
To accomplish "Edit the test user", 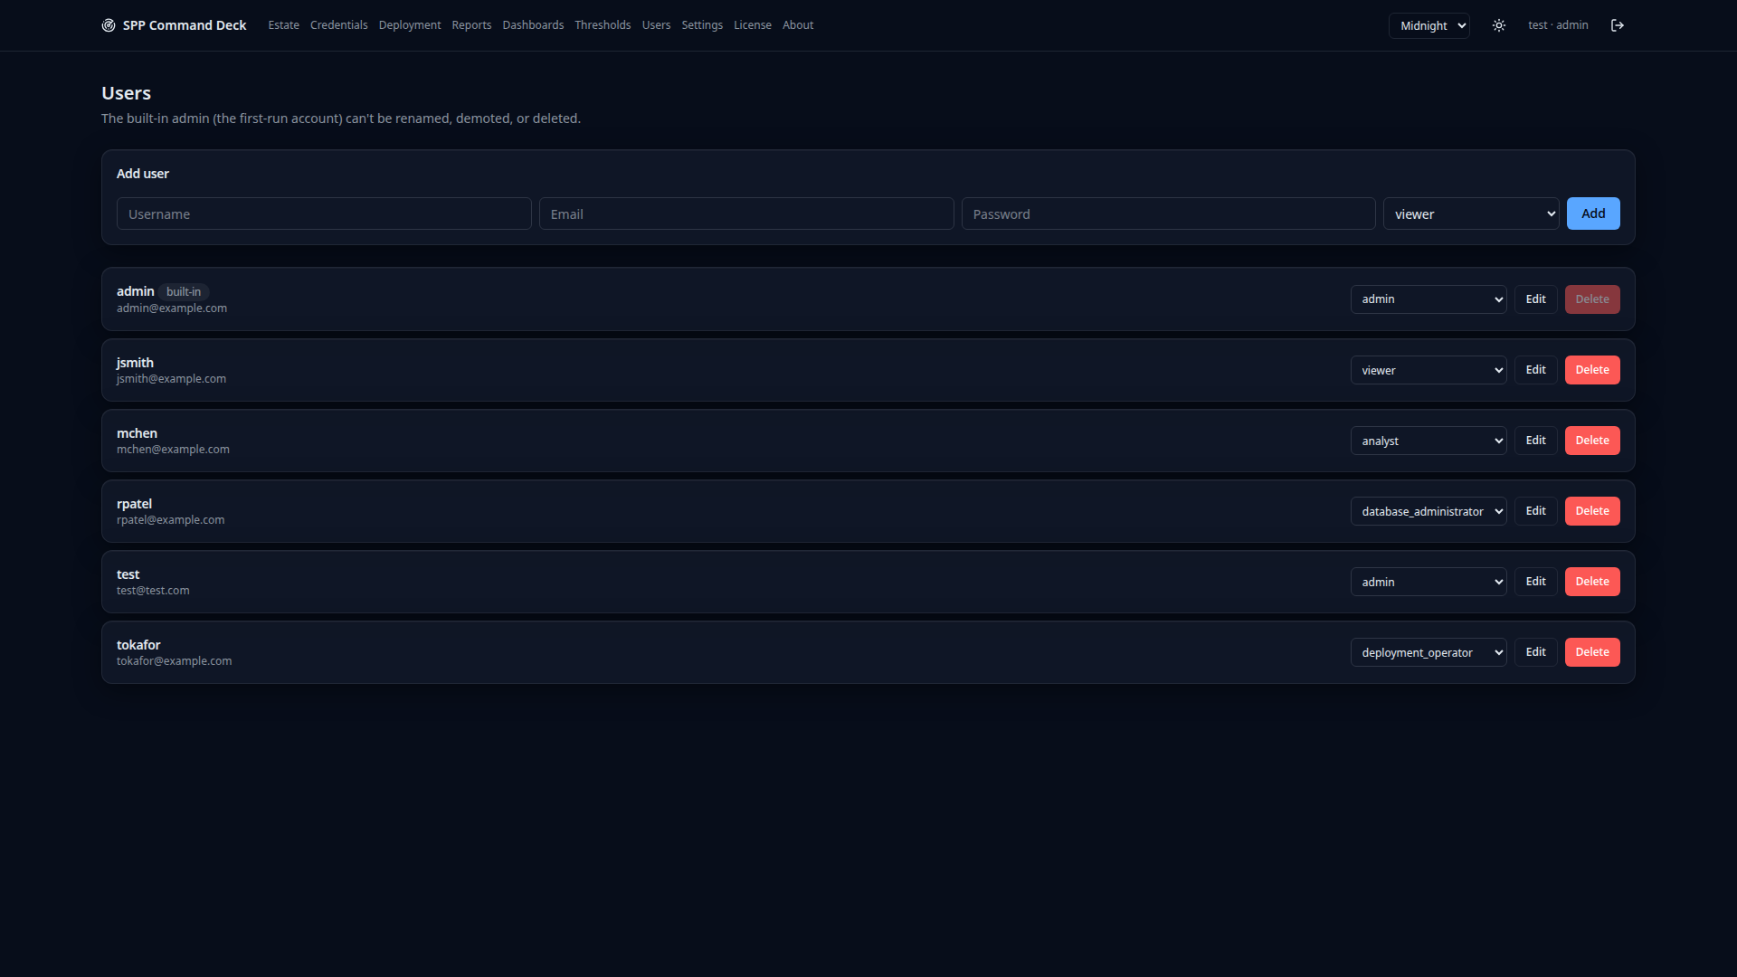I will 1536,582.
